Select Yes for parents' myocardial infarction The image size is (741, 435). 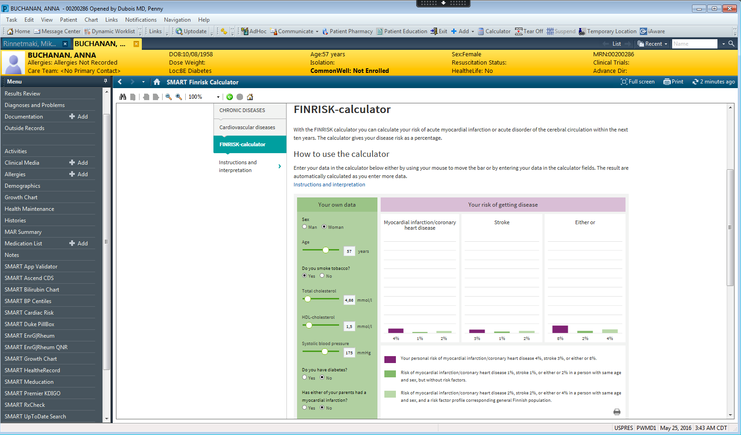coord(304,407)
